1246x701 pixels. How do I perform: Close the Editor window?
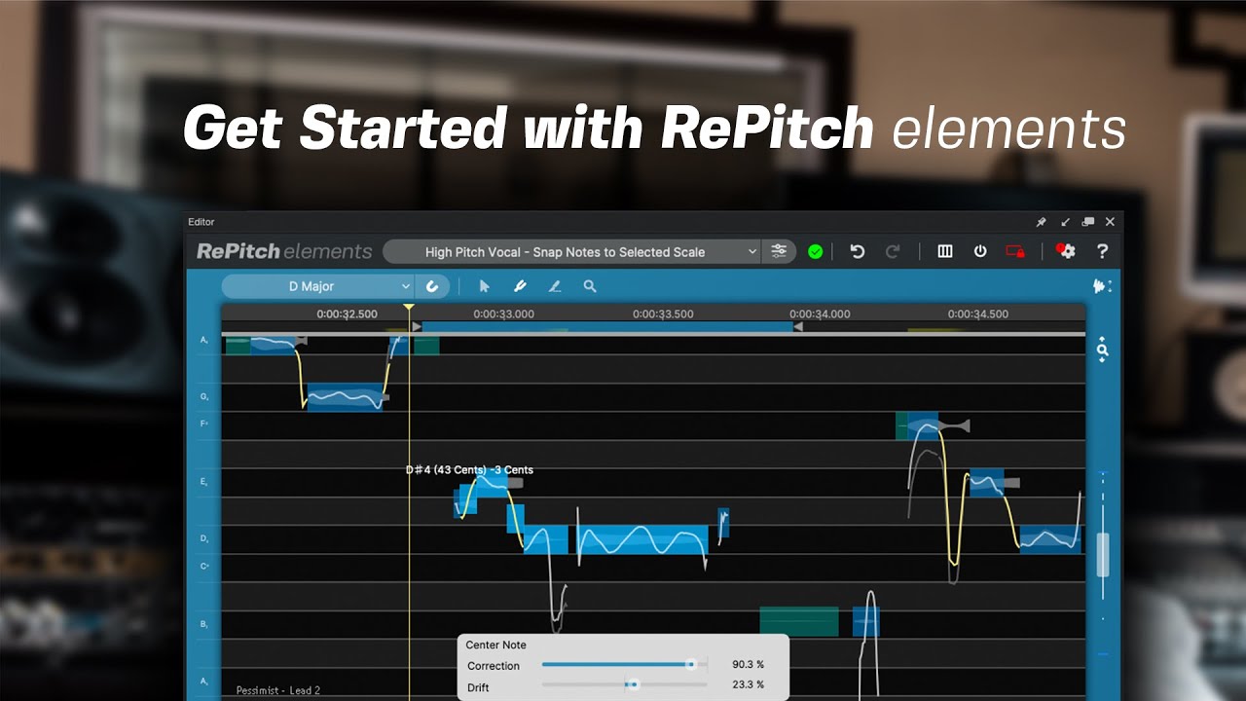pos(1111,222)
